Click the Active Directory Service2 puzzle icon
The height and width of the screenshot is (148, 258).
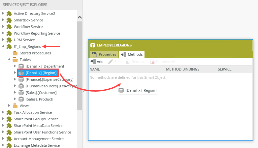tap(9, 14)
